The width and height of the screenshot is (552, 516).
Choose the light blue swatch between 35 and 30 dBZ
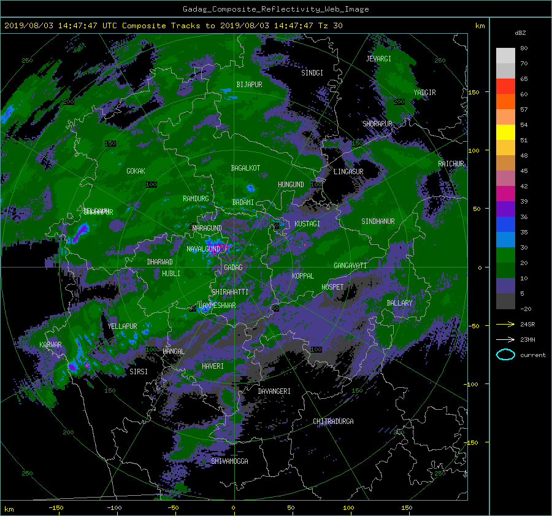pyautogui.click(x=505, y=240)
